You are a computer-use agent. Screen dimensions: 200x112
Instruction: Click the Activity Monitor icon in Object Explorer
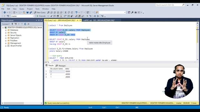(x=28, y=24)
